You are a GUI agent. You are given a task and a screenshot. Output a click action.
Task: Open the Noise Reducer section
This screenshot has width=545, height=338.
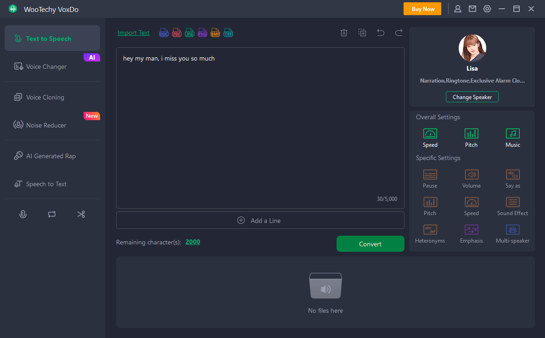point(46,125)
